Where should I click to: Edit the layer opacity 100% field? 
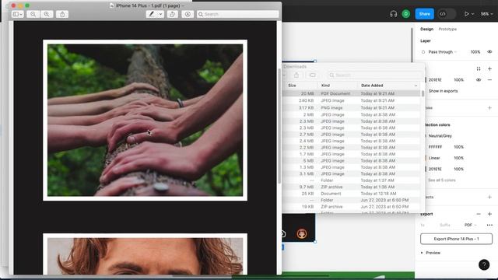tap(475, 52)
